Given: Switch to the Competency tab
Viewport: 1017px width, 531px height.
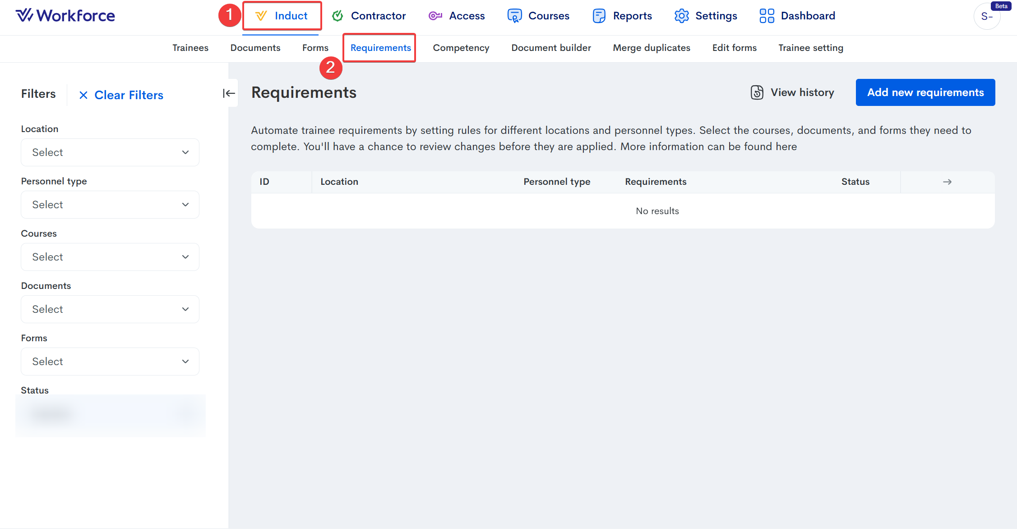Looking at the screenshot, I should [x=461, y=48].
